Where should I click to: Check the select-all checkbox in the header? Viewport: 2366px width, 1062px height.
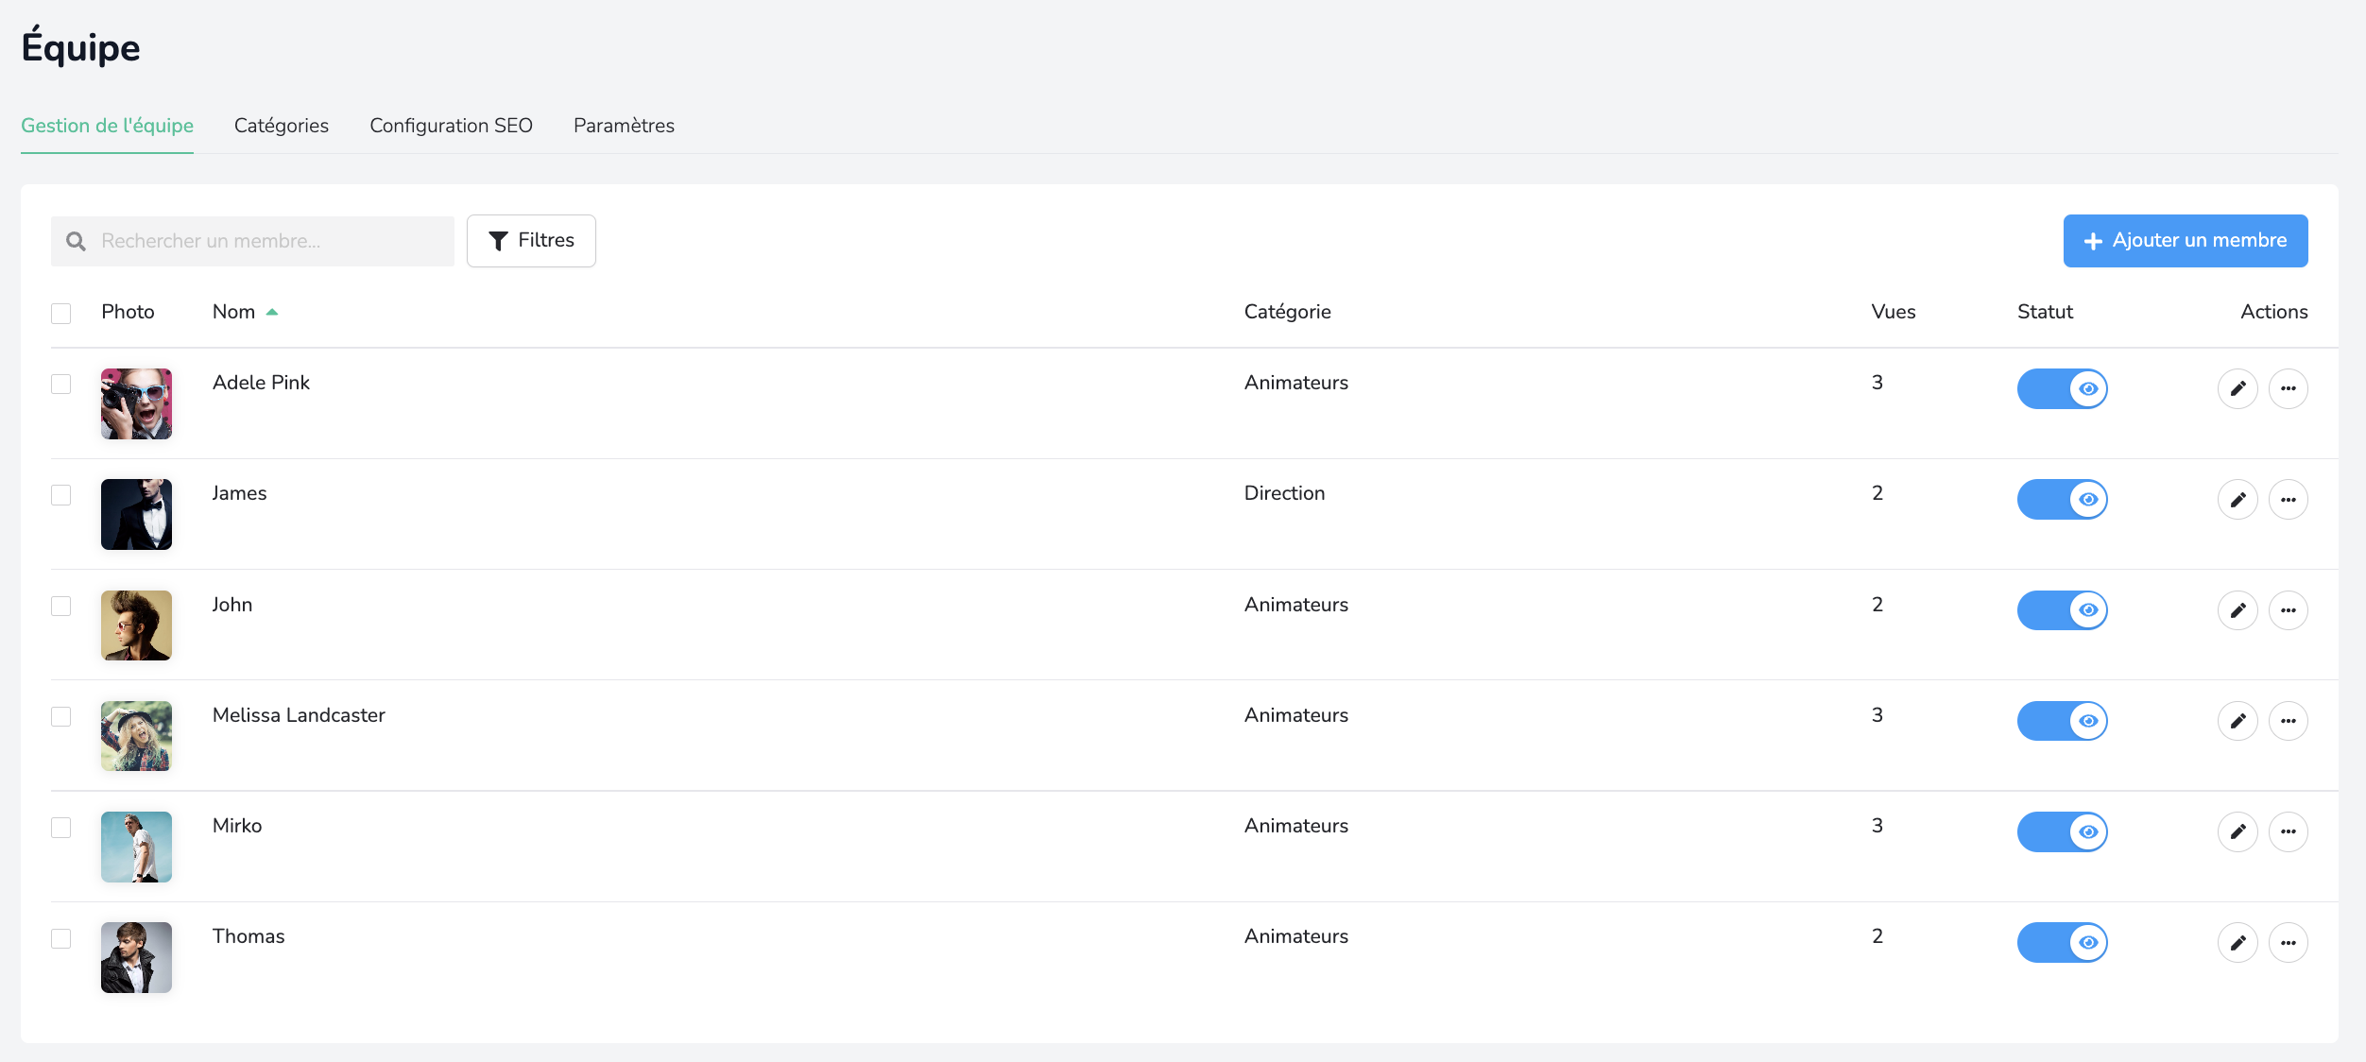point(61,313)
